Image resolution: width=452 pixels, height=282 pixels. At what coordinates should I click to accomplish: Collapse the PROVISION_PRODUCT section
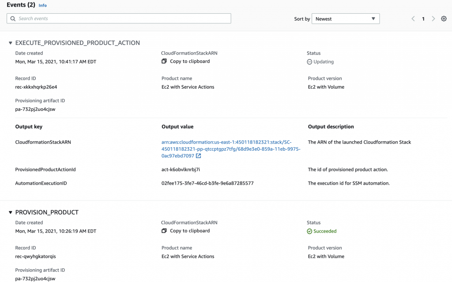pyautogui.click(x=10, y=212)
